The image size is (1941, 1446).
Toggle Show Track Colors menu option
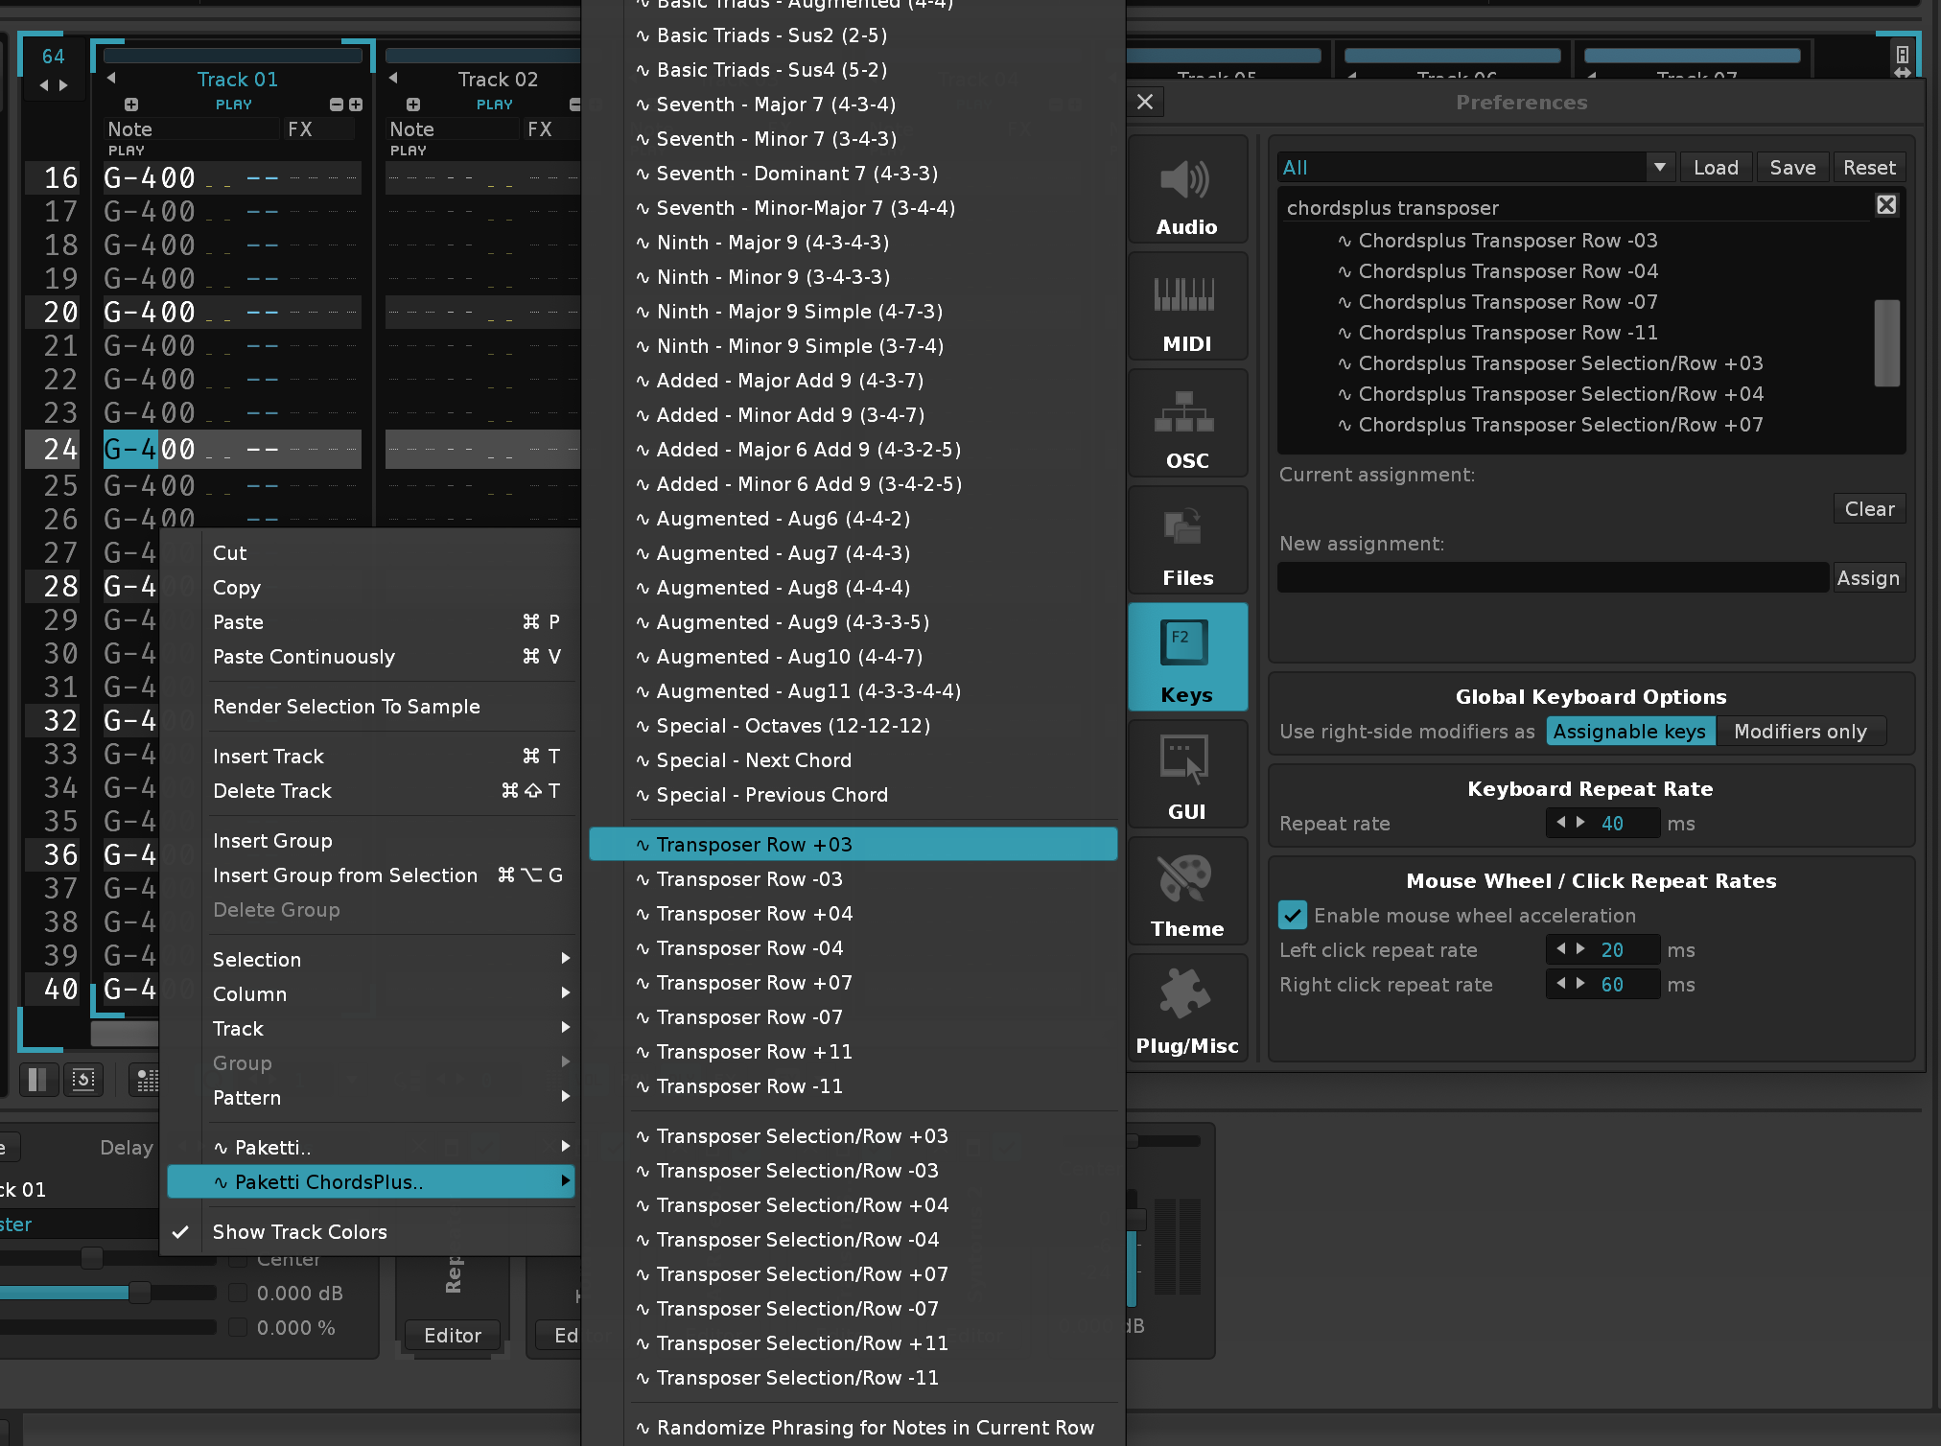[299, 1232]
